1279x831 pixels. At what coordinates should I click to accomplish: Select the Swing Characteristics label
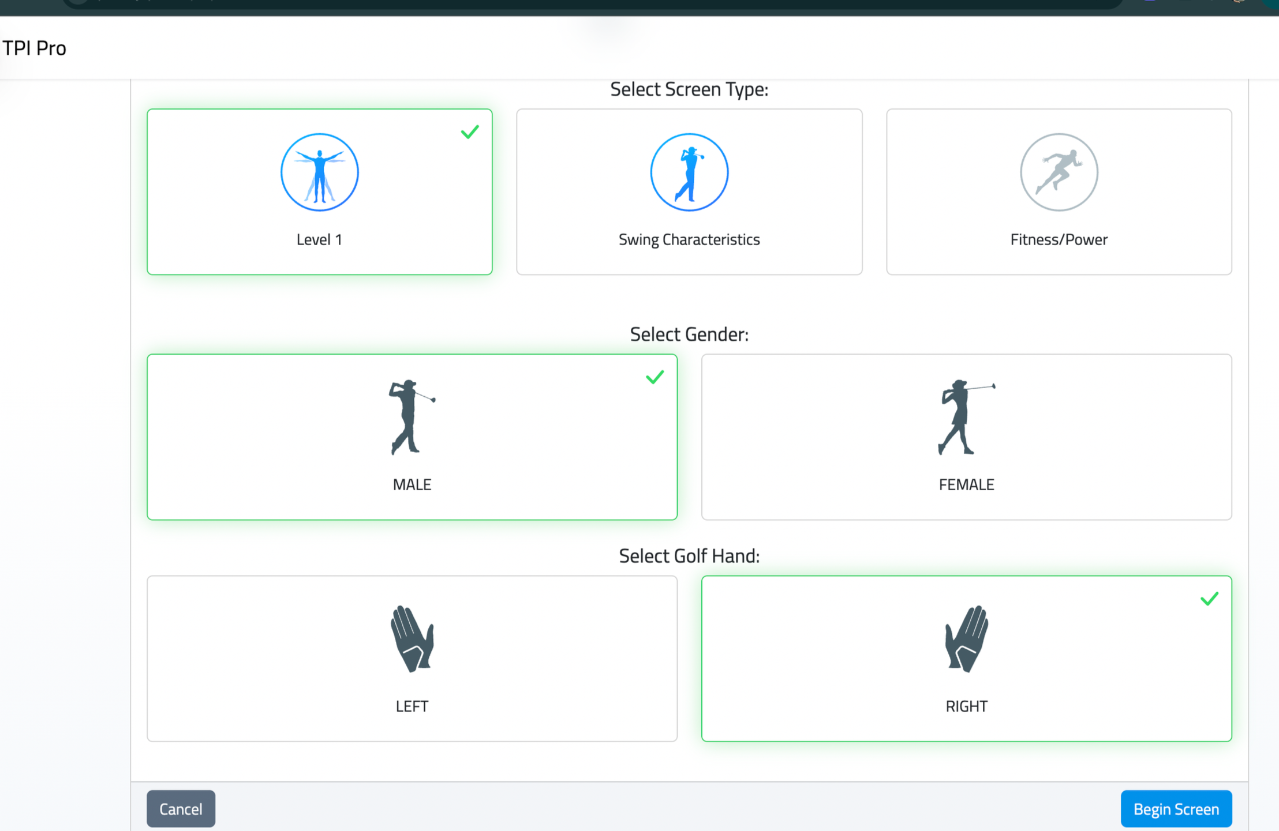(x=689, y=239)
